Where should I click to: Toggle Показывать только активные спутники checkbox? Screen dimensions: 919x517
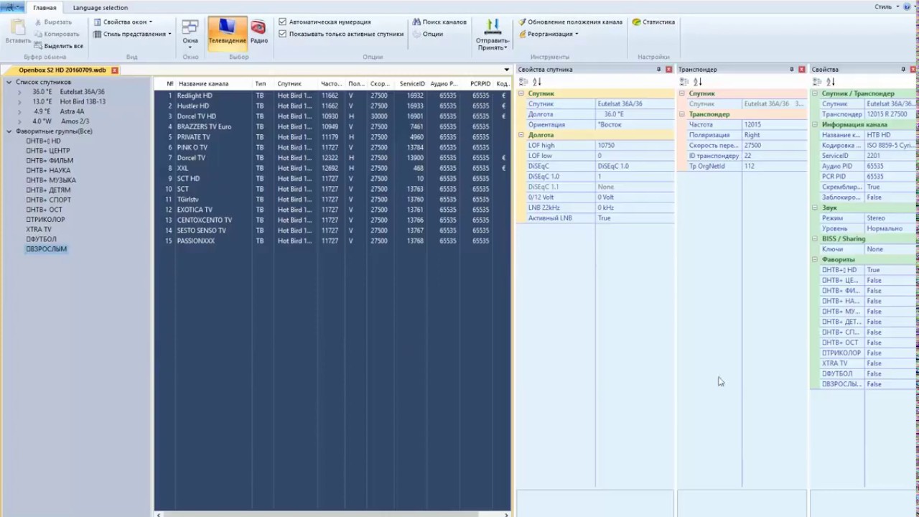tap(282, 34)
